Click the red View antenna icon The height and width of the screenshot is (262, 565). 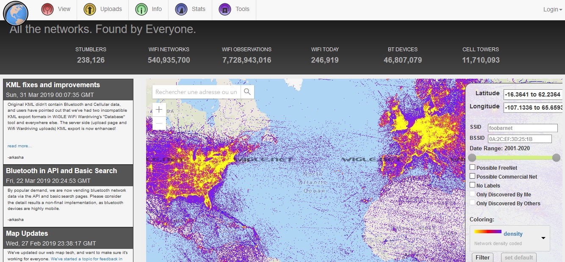47,9
